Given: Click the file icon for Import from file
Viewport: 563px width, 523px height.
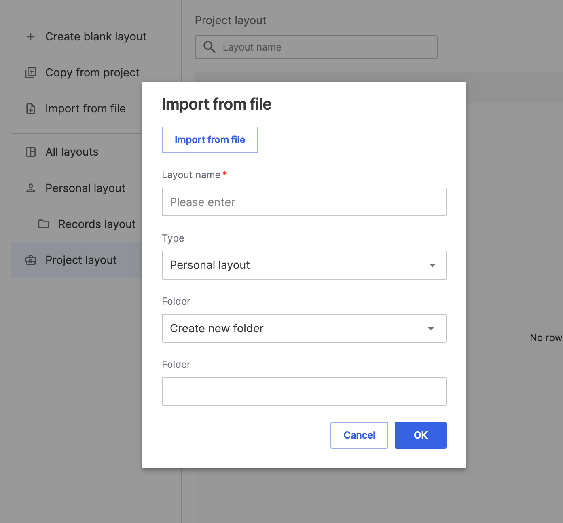Looking at the screenshot, I should 31,109.
